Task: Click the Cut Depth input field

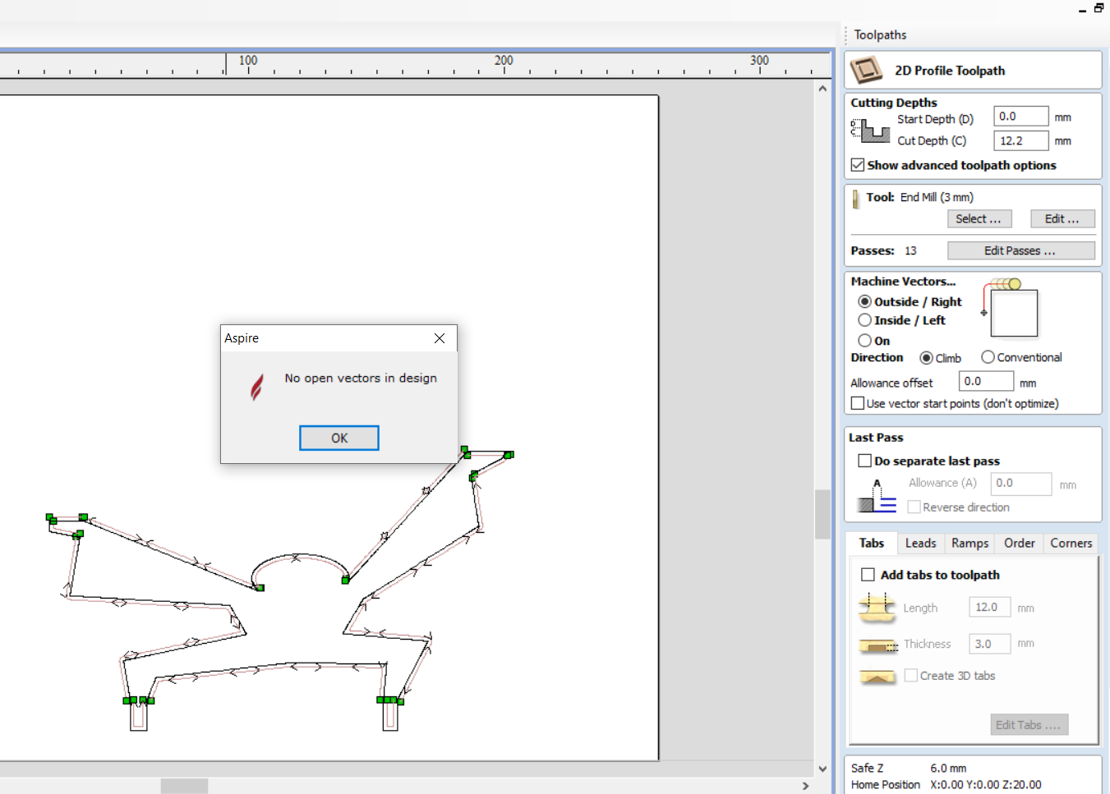Action: 1020,140
